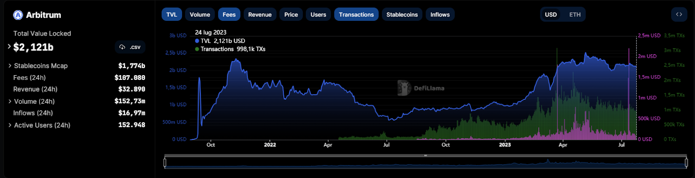Click the $32.890 revenue value
Image resolution: width=695 pixels, height=178 pixels.
click(x=132, y=89)
